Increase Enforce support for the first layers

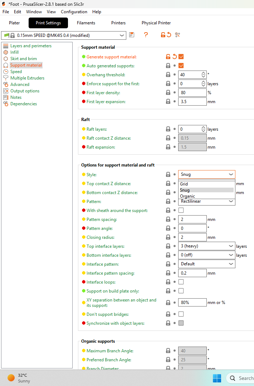point(203,82)
